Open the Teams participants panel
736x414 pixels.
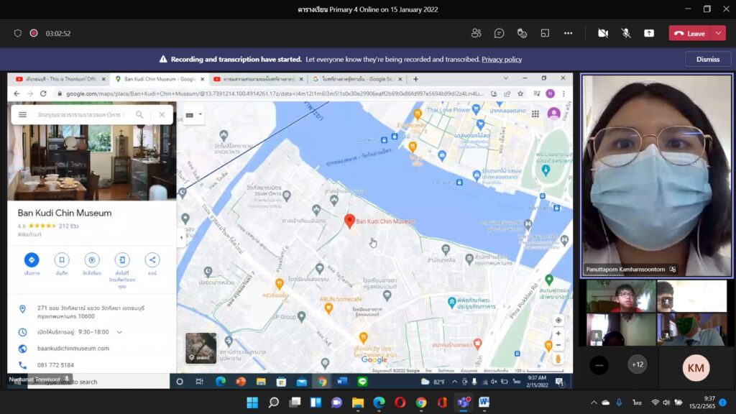[x=476, y=33]
